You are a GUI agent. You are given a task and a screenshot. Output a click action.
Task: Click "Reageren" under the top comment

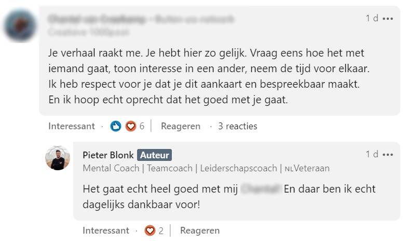click(180, 126)
